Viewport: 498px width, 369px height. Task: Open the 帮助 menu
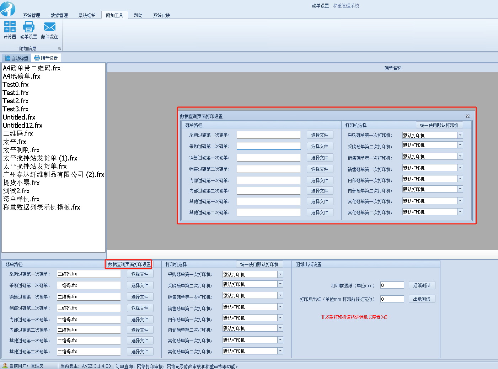tap(138, 15)
